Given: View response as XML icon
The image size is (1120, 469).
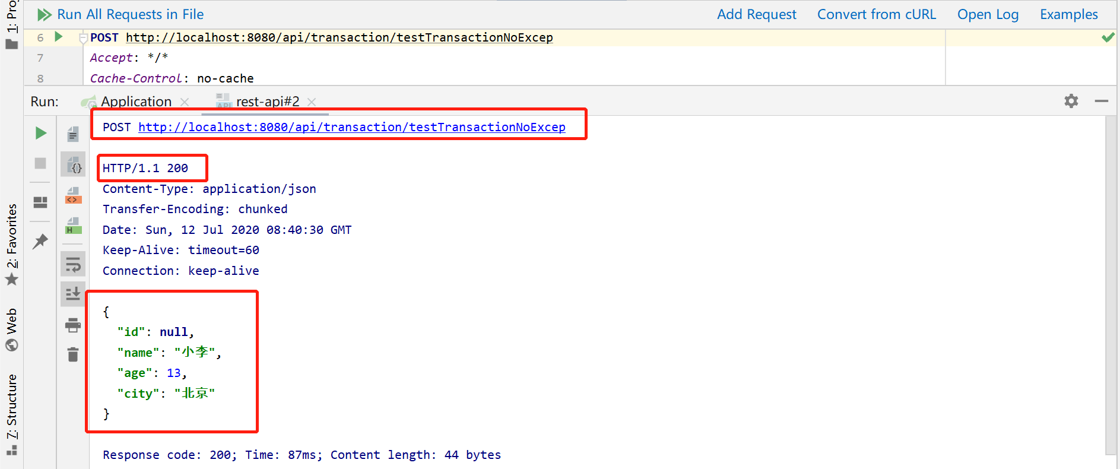Looking at the screenshot, I should (x=73, y=195).
